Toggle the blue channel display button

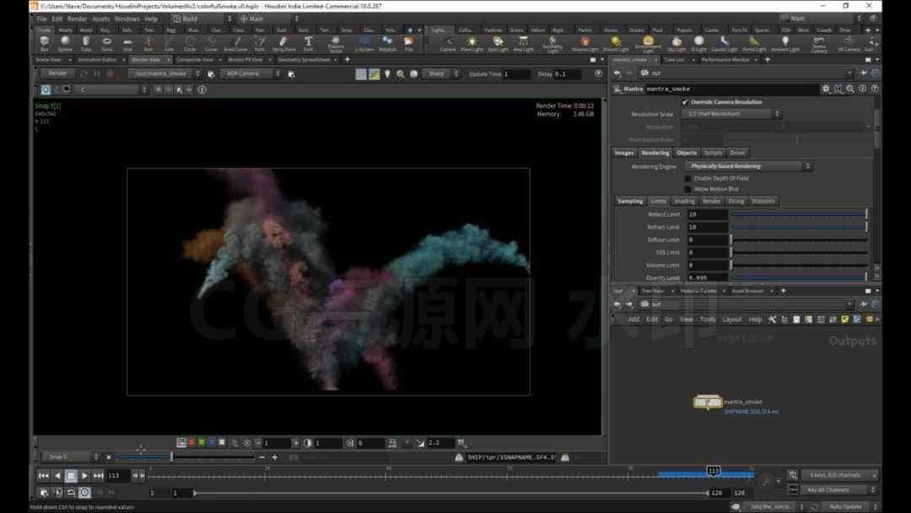tap(212, 443)
